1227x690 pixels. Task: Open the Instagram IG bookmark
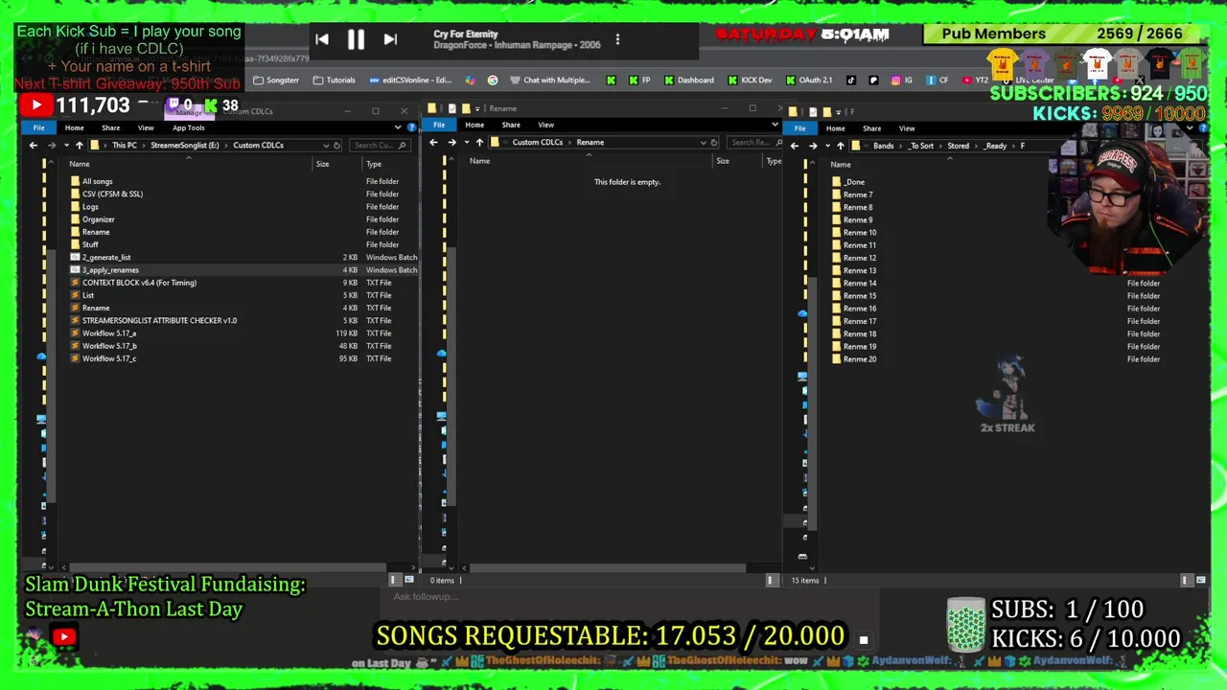(x=902, y=80)
